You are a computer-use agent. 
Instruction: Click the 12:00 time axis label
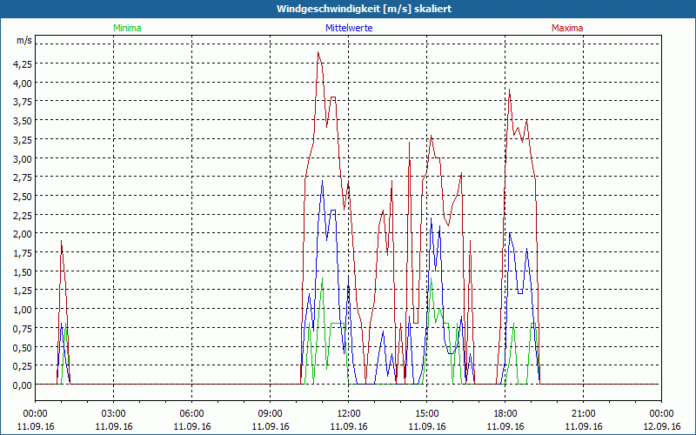(349, 414)
